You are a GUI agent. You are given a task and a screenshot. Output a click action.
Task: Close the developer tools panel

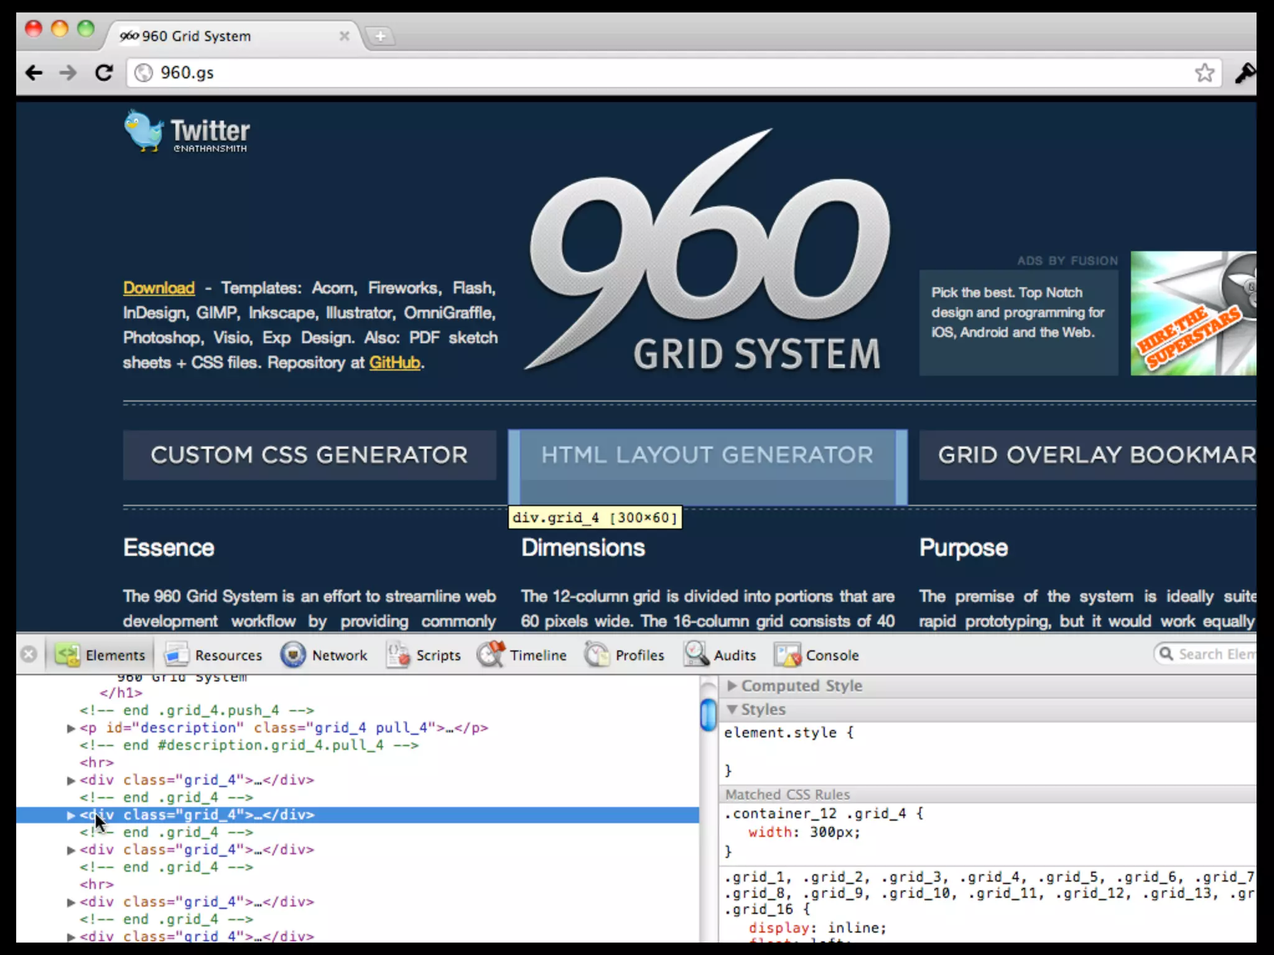(29, 655)
